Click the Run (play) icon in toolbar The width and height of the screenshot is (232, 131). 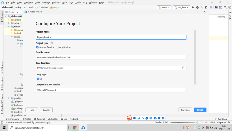click(x=193, y=7)
